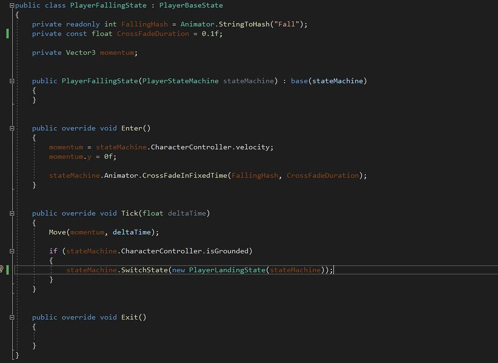This screenshot has width=498, height=363.
Task: Click the Quick Actions lightbulb icon
Action: click(x=3, y=268)
